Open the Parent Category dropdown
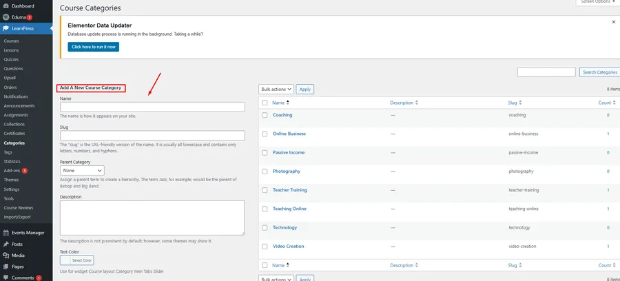The width and height of the screenshot is (620, 281). coord(82,170)
